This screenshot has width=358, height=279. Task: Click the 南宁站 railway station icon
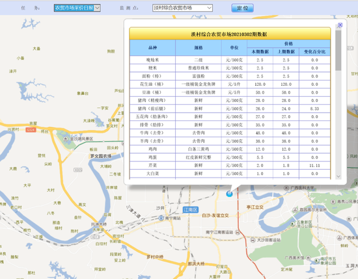[161, 218]
